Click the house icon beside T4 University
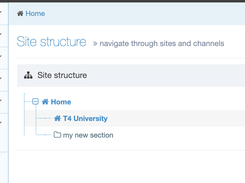This screenshot has height=183, width=245. coord(57,118)
